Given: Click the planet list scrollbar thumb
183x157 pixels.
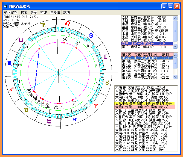Looking at the screenshot, I should pyautogui.click(x=175, y=31).
